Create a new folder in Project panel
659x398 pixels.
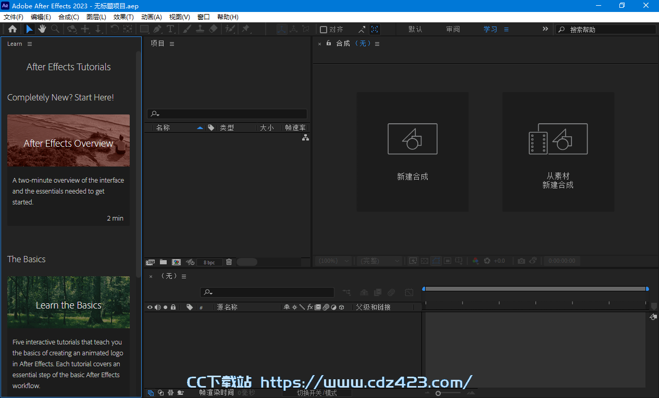tap(163, 262)
